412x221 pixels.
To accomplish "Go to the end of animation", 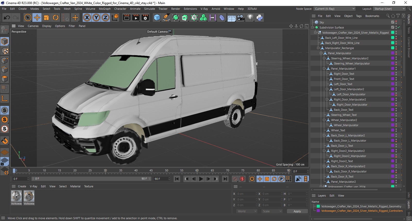I will [225, 179].
